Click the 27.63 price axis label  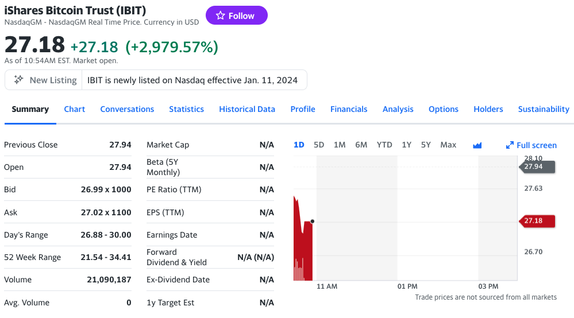tap(533, 189)
